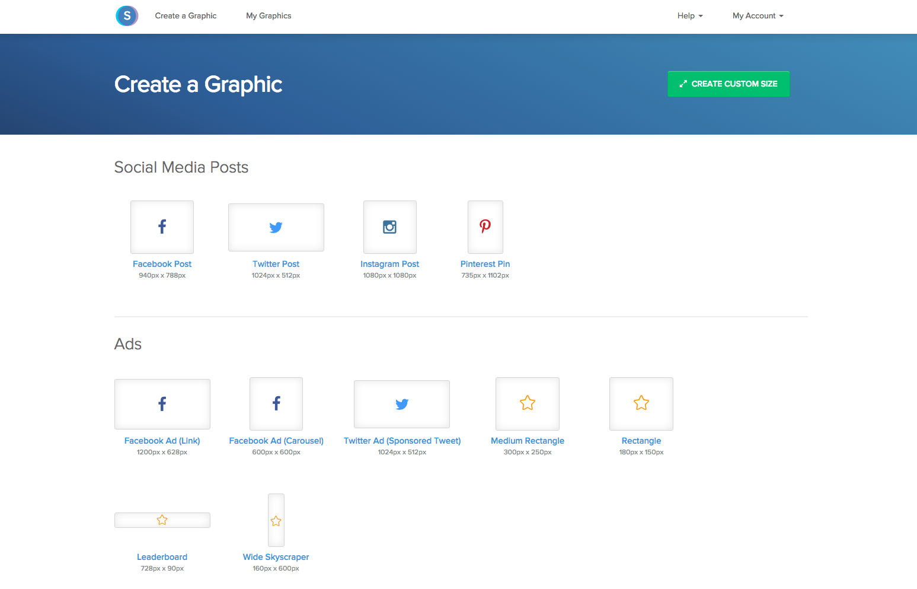The height and width of the screenshot is (589, 917).
Task: Open the Leaderboard text link
Action: (x=162, y=557)
